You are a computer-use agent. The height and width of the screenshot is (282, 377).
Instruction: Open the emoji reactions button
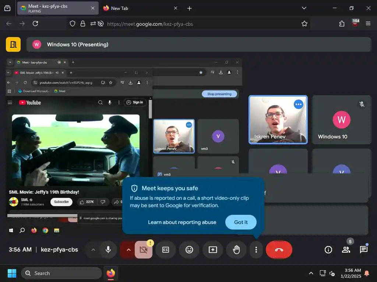point(189,250)
